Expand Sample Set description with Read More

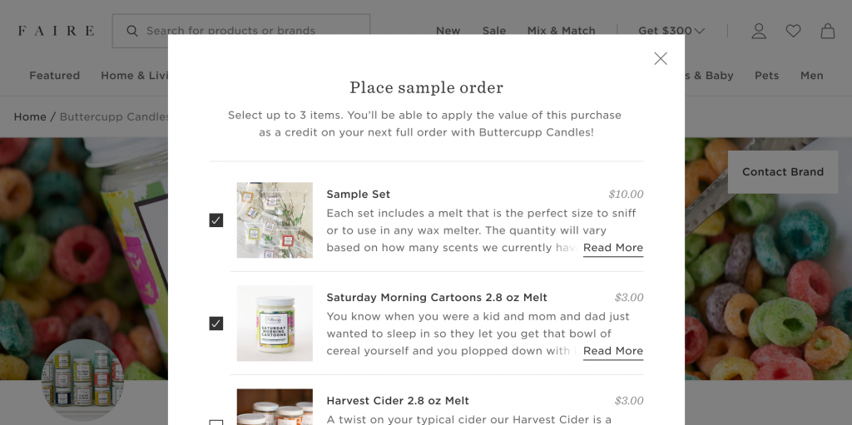613,248
